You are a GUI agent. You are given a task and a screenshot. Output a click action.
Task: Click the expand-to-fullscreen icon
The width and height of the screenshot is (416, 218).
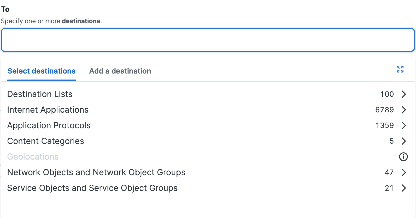tap(400, 69)
